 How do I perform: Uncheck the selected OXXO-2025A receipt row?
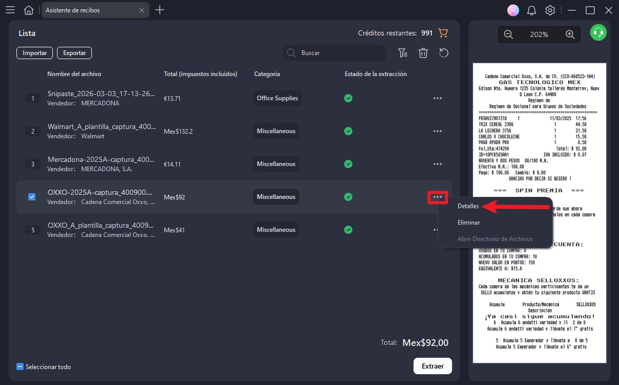click(x=32, y=197)
